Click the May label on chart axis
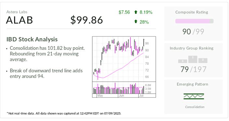This screenshot has width=229, height=121. tap(100, 96)
